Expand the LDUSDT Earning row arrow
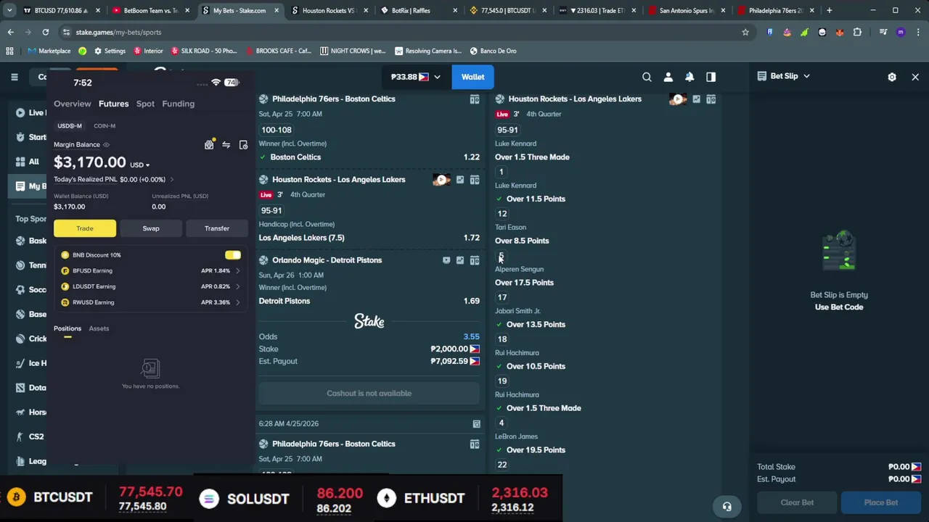929x522 pixels. (x=237, y=287)
